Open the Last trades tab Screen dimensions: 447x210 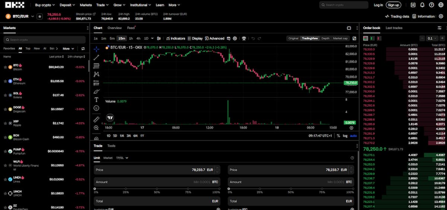[394, 28]
